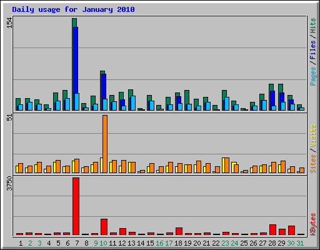Click day label '2' on the x-axis
The width and height of the screenshot is (320, 250).
click(30, 243)
